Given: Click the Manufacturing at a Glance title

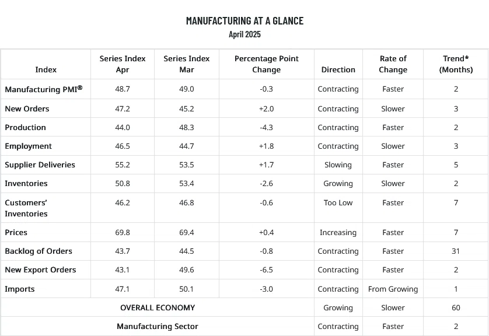Looking at the screenshot, I should tap(244, 21).
